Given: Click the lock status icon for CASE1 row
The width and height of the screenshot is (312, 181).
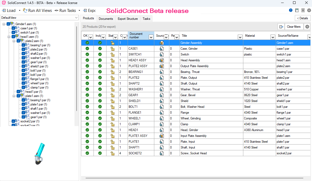Looking at the screenshot, I should coord(113,49).
